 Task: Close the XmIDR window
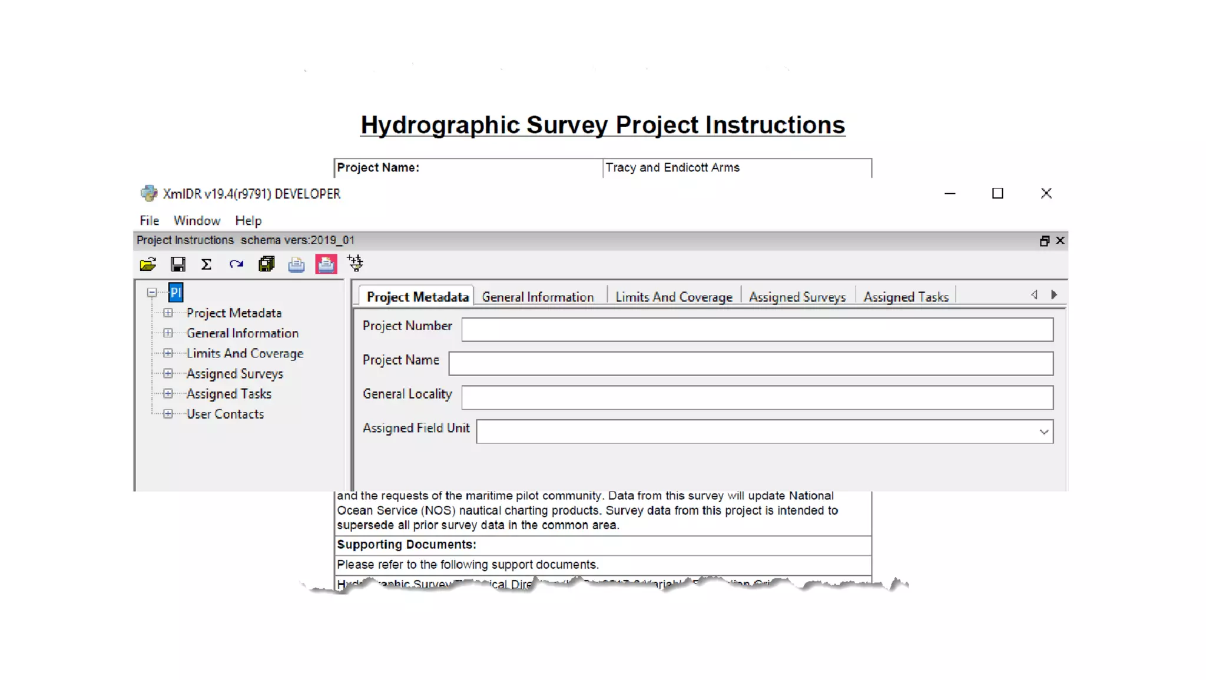pyautogui.click(x=1046, y=193)
